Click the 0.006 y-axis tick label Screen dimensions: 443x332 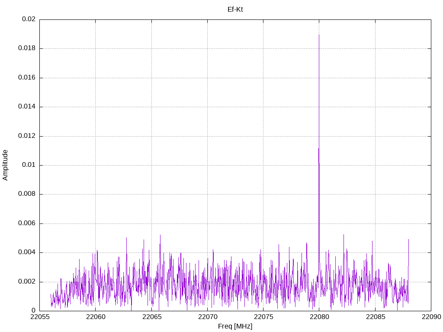pyautogui.click(x=26, y=223)
